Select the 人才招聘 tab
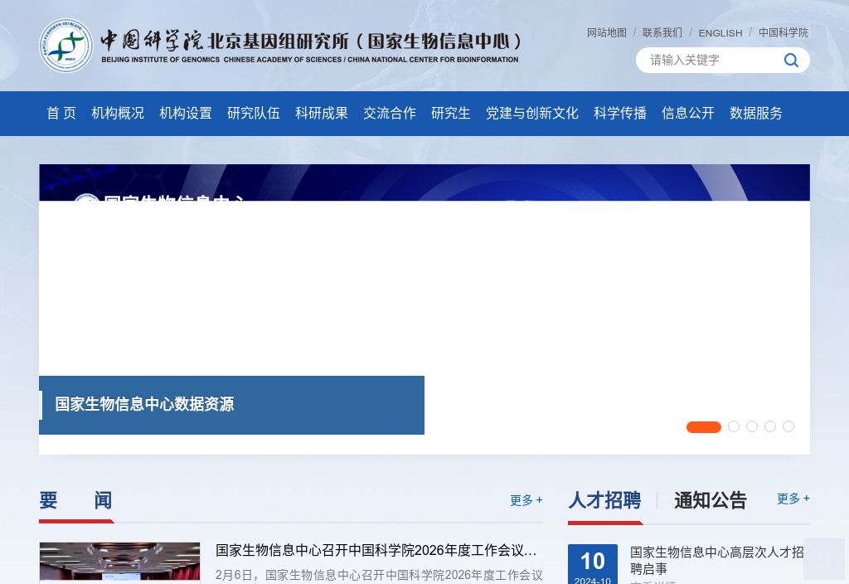849x584 pixels. (604, 500)
